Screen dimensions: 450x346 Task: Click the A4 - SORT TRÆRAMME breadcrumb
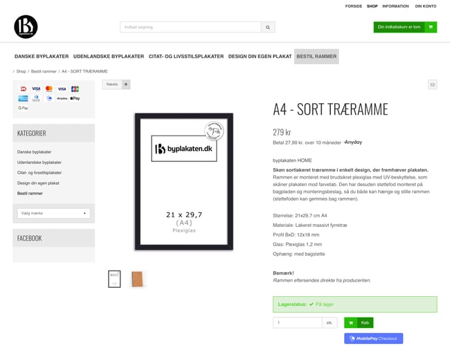(84, 71)
